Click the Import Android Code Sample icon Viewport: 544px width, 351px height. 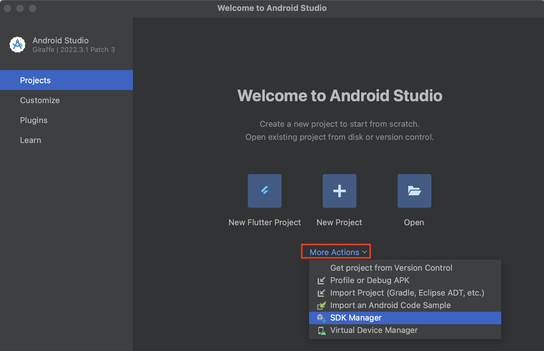(321, 305)
